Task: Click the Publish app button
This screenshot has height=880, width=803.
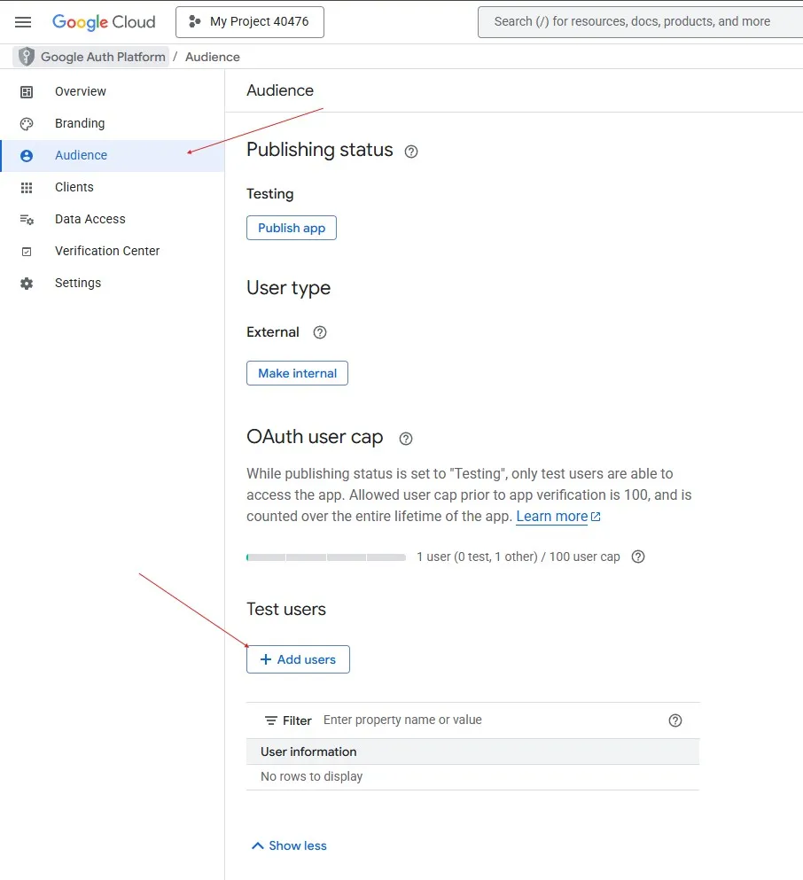Action: coord(292,228)
